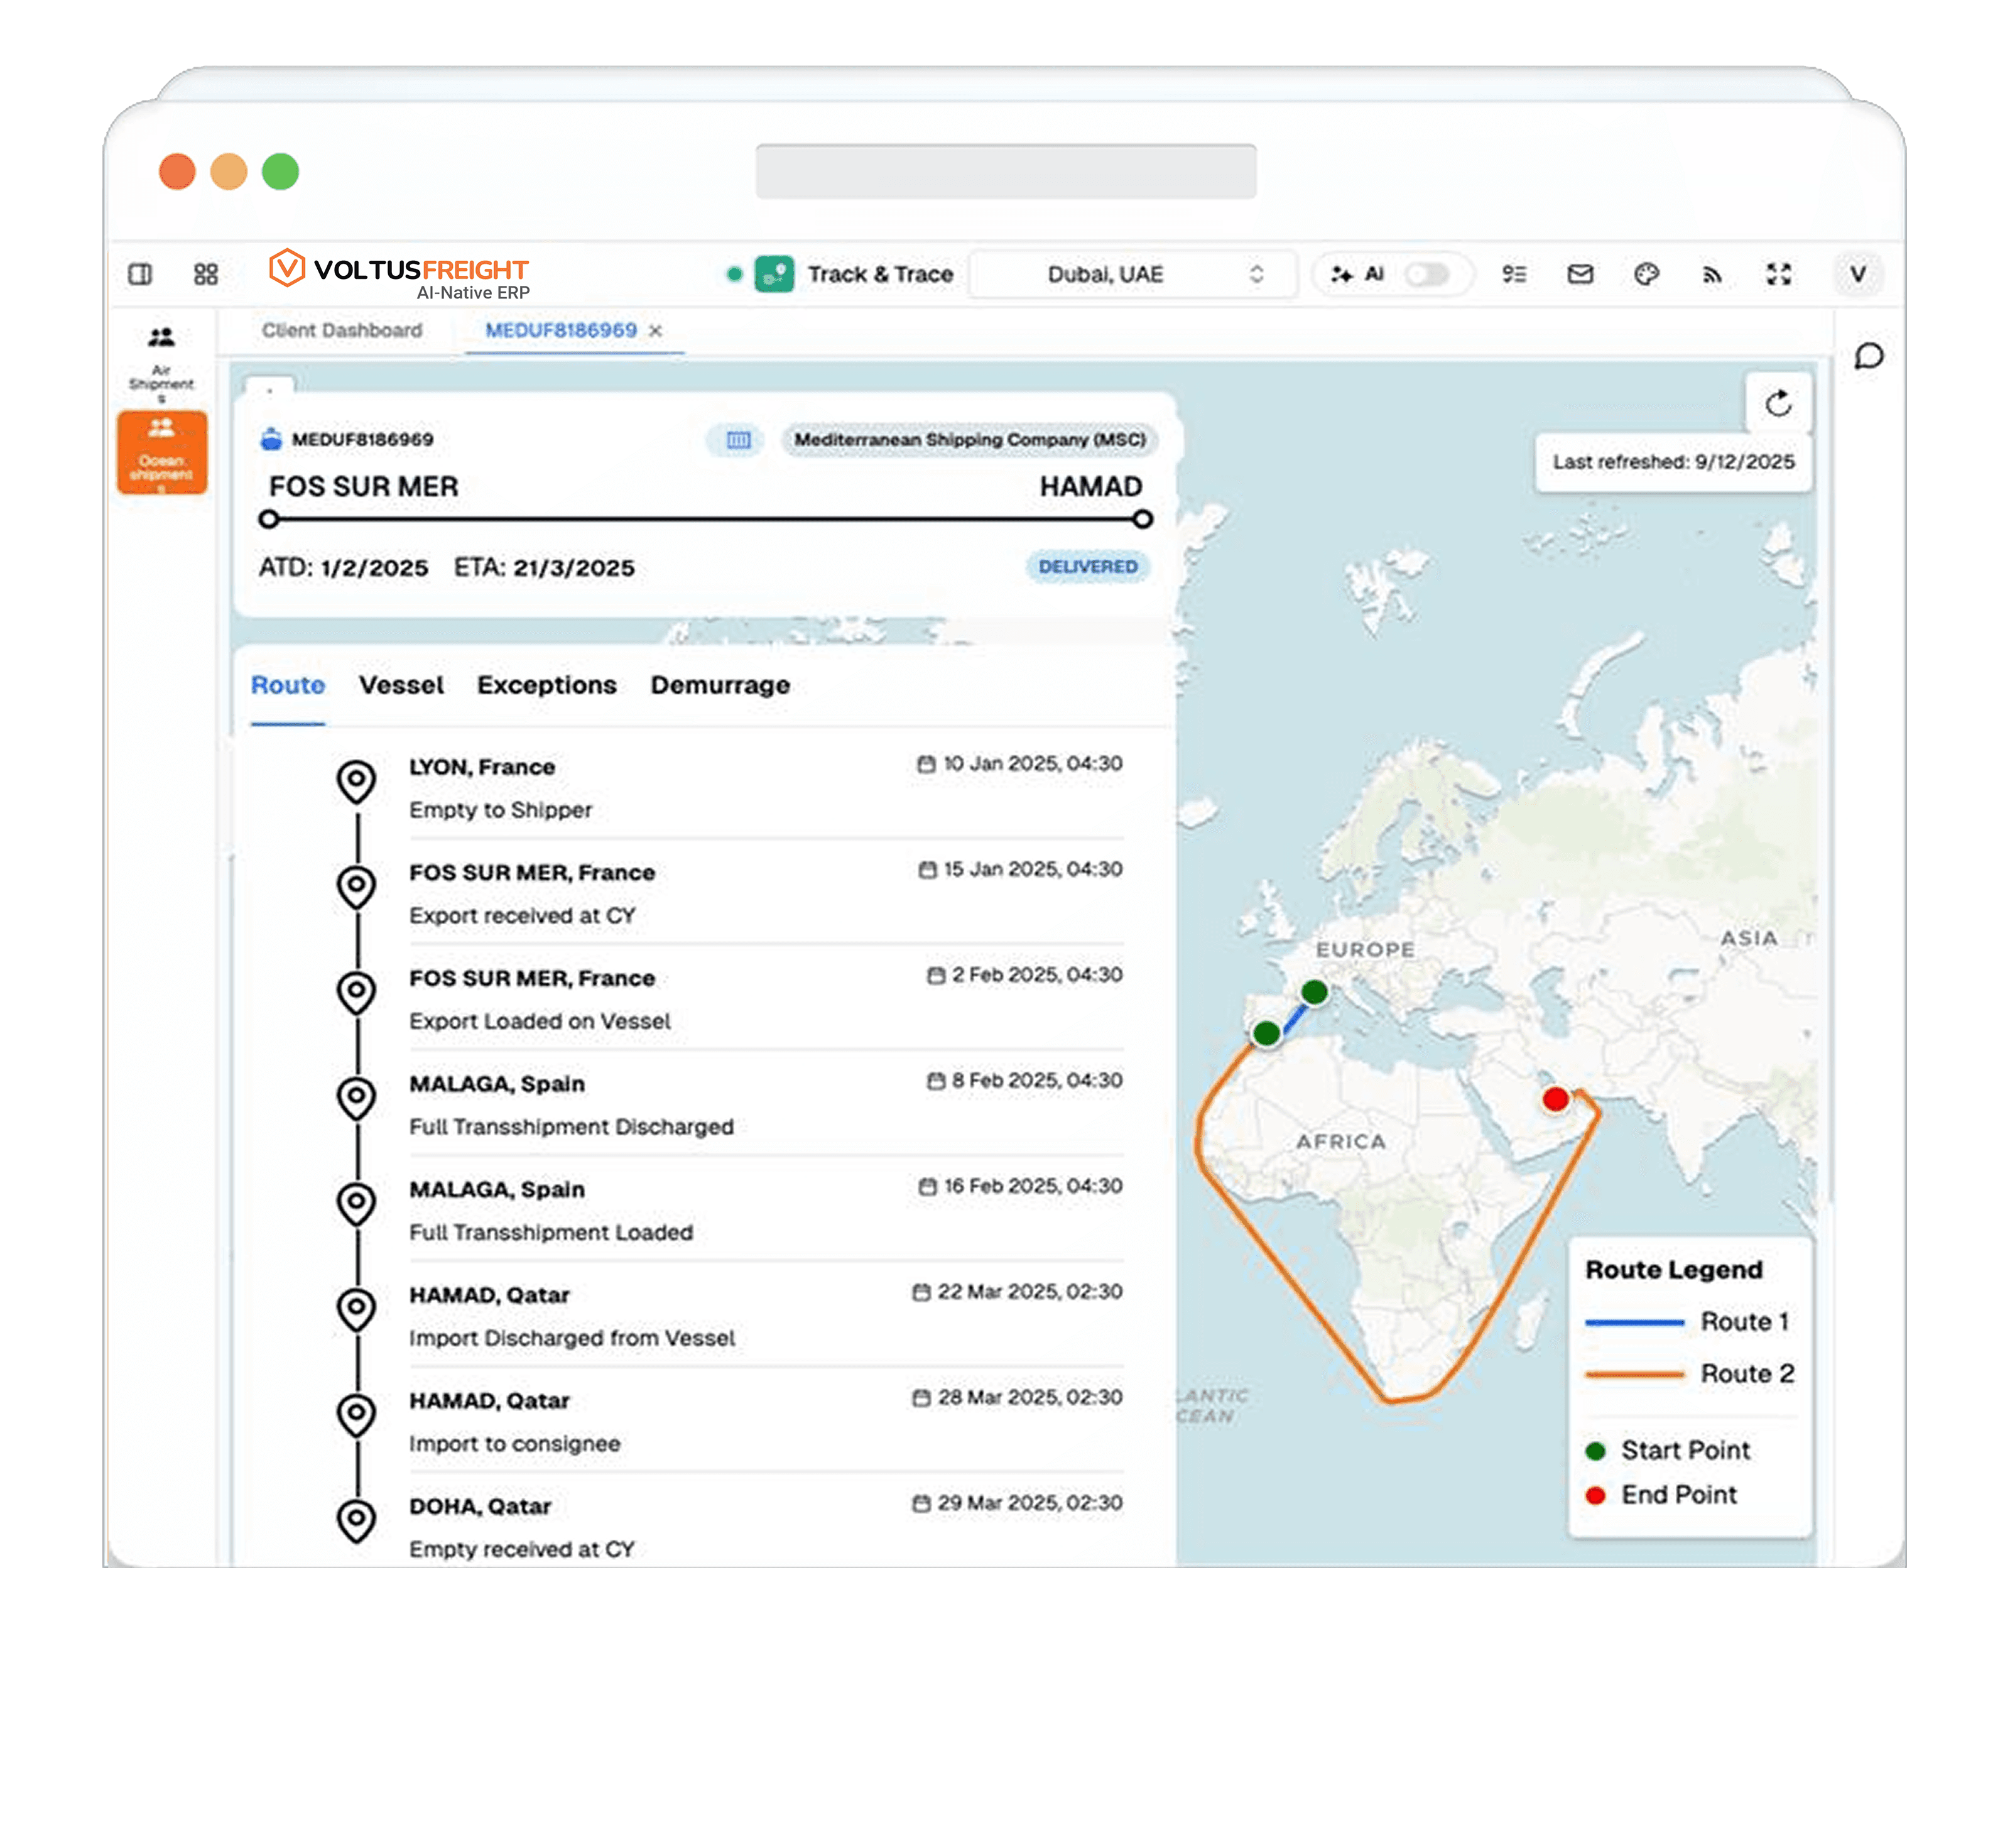Open the Demurrage tab

tap(720, 685)
